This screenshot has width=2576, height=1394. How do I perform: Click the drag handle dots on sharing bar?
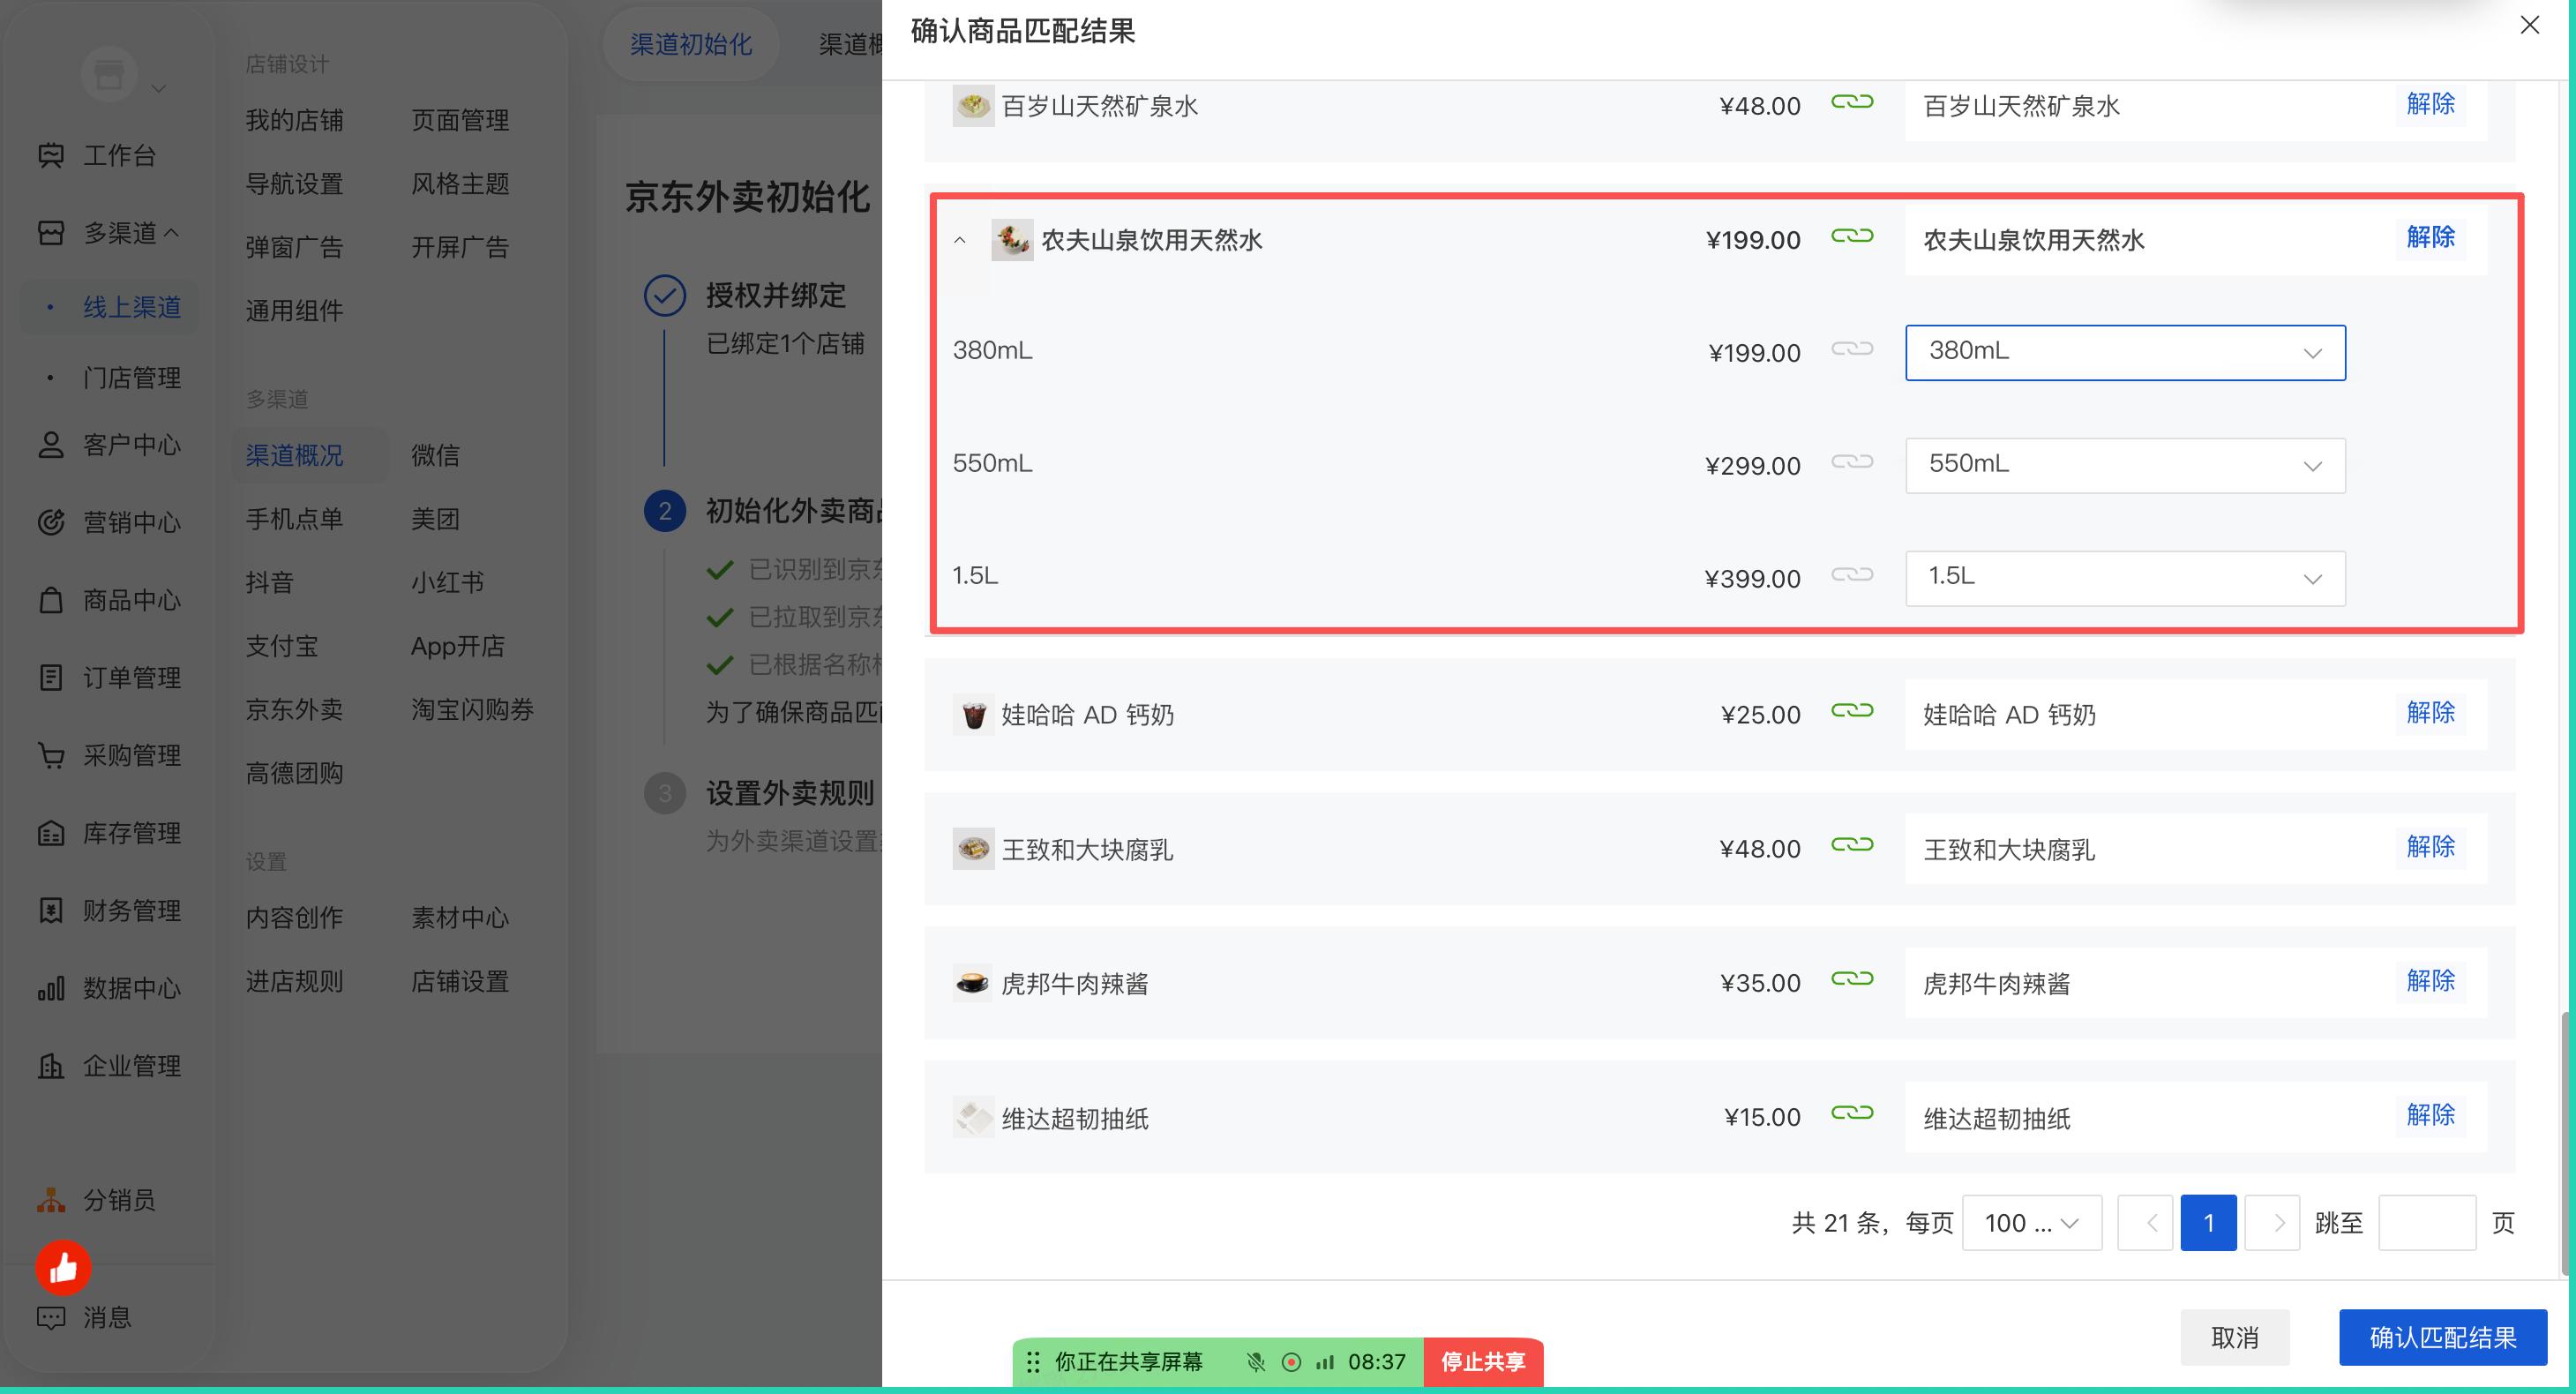pyautogui.click(x=1034, y=1362)
